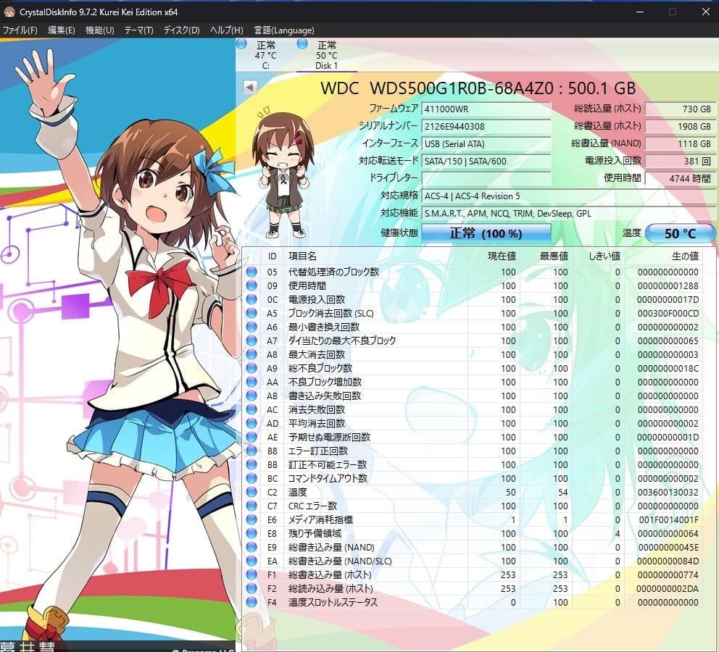Image resolution: width=719 pixels, height=652 pixels.
Task: Click the blue status icon of row 05
Action: coord(252,272)
